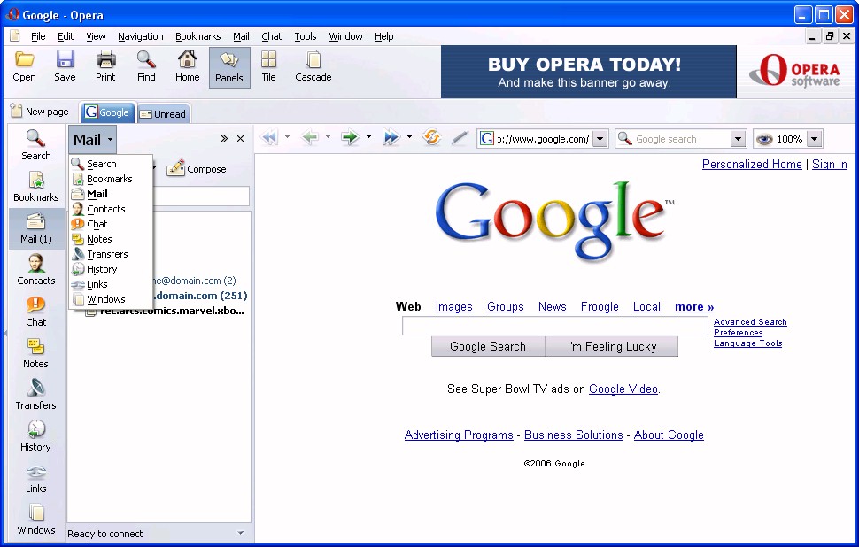
Task: Open the Search panel in sidebar
Action: click(36, 145)
